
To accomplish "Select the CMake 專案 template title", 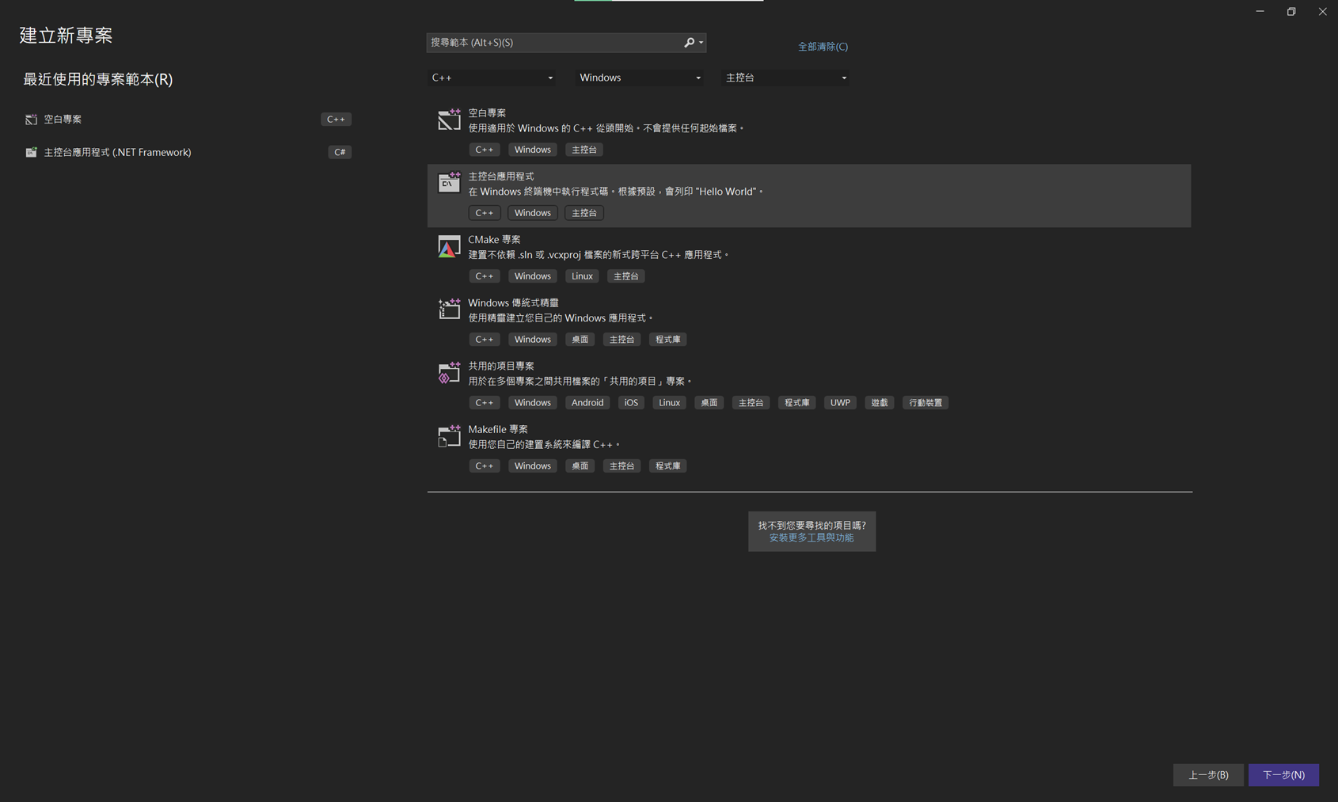I will coord(494,239).
